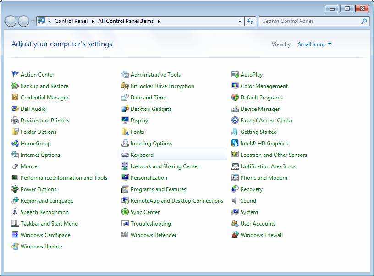Navigate to Control Panel via breadcrumb

point(71,21)
